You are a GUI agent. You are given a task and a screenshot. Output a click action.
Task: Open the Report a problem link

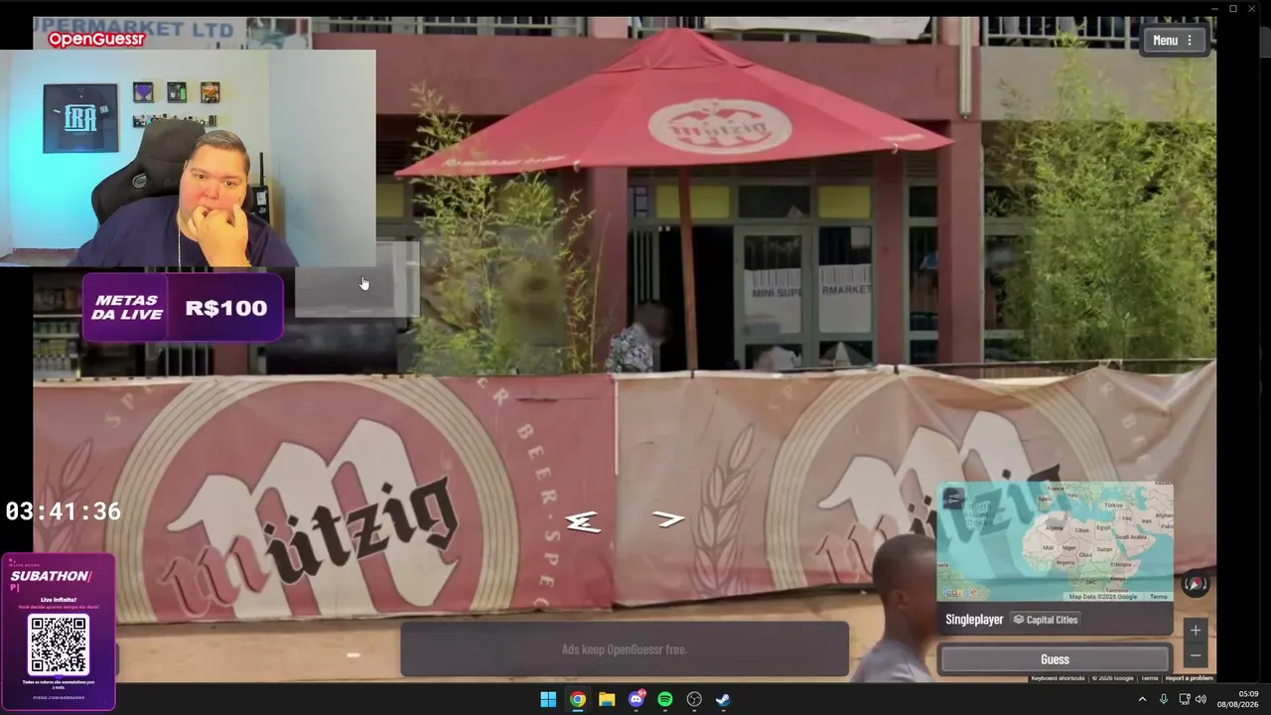click(1189, 678)
